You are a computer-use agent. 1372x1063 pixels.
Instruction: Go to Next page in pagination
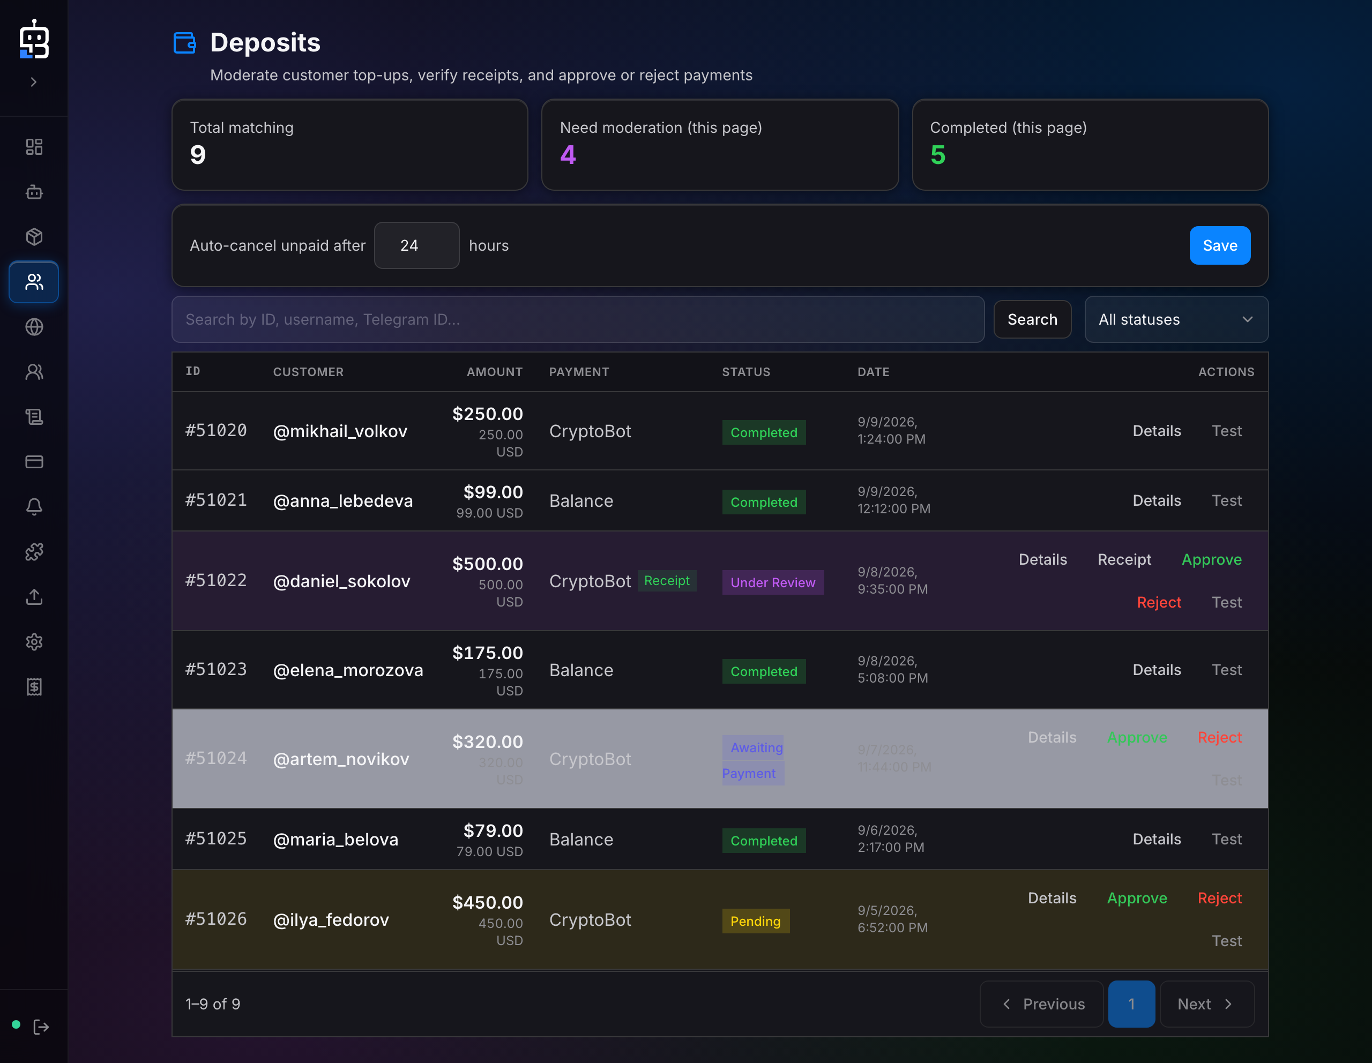1207,1004
